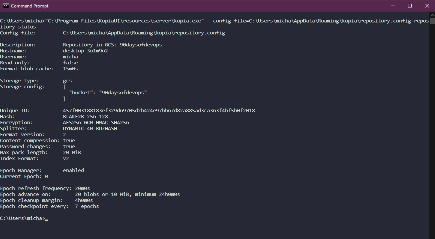Click the Unique ID hex value
This screenshot has width=435, height=239.
[x=159, y=111]
